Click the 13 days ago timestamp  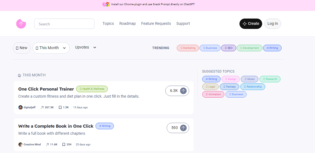point(80,107)
